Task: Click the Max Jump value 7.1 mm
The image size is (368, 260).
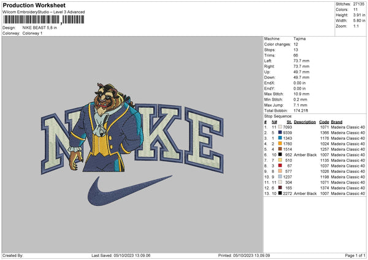Action: [x=301, y=105]
